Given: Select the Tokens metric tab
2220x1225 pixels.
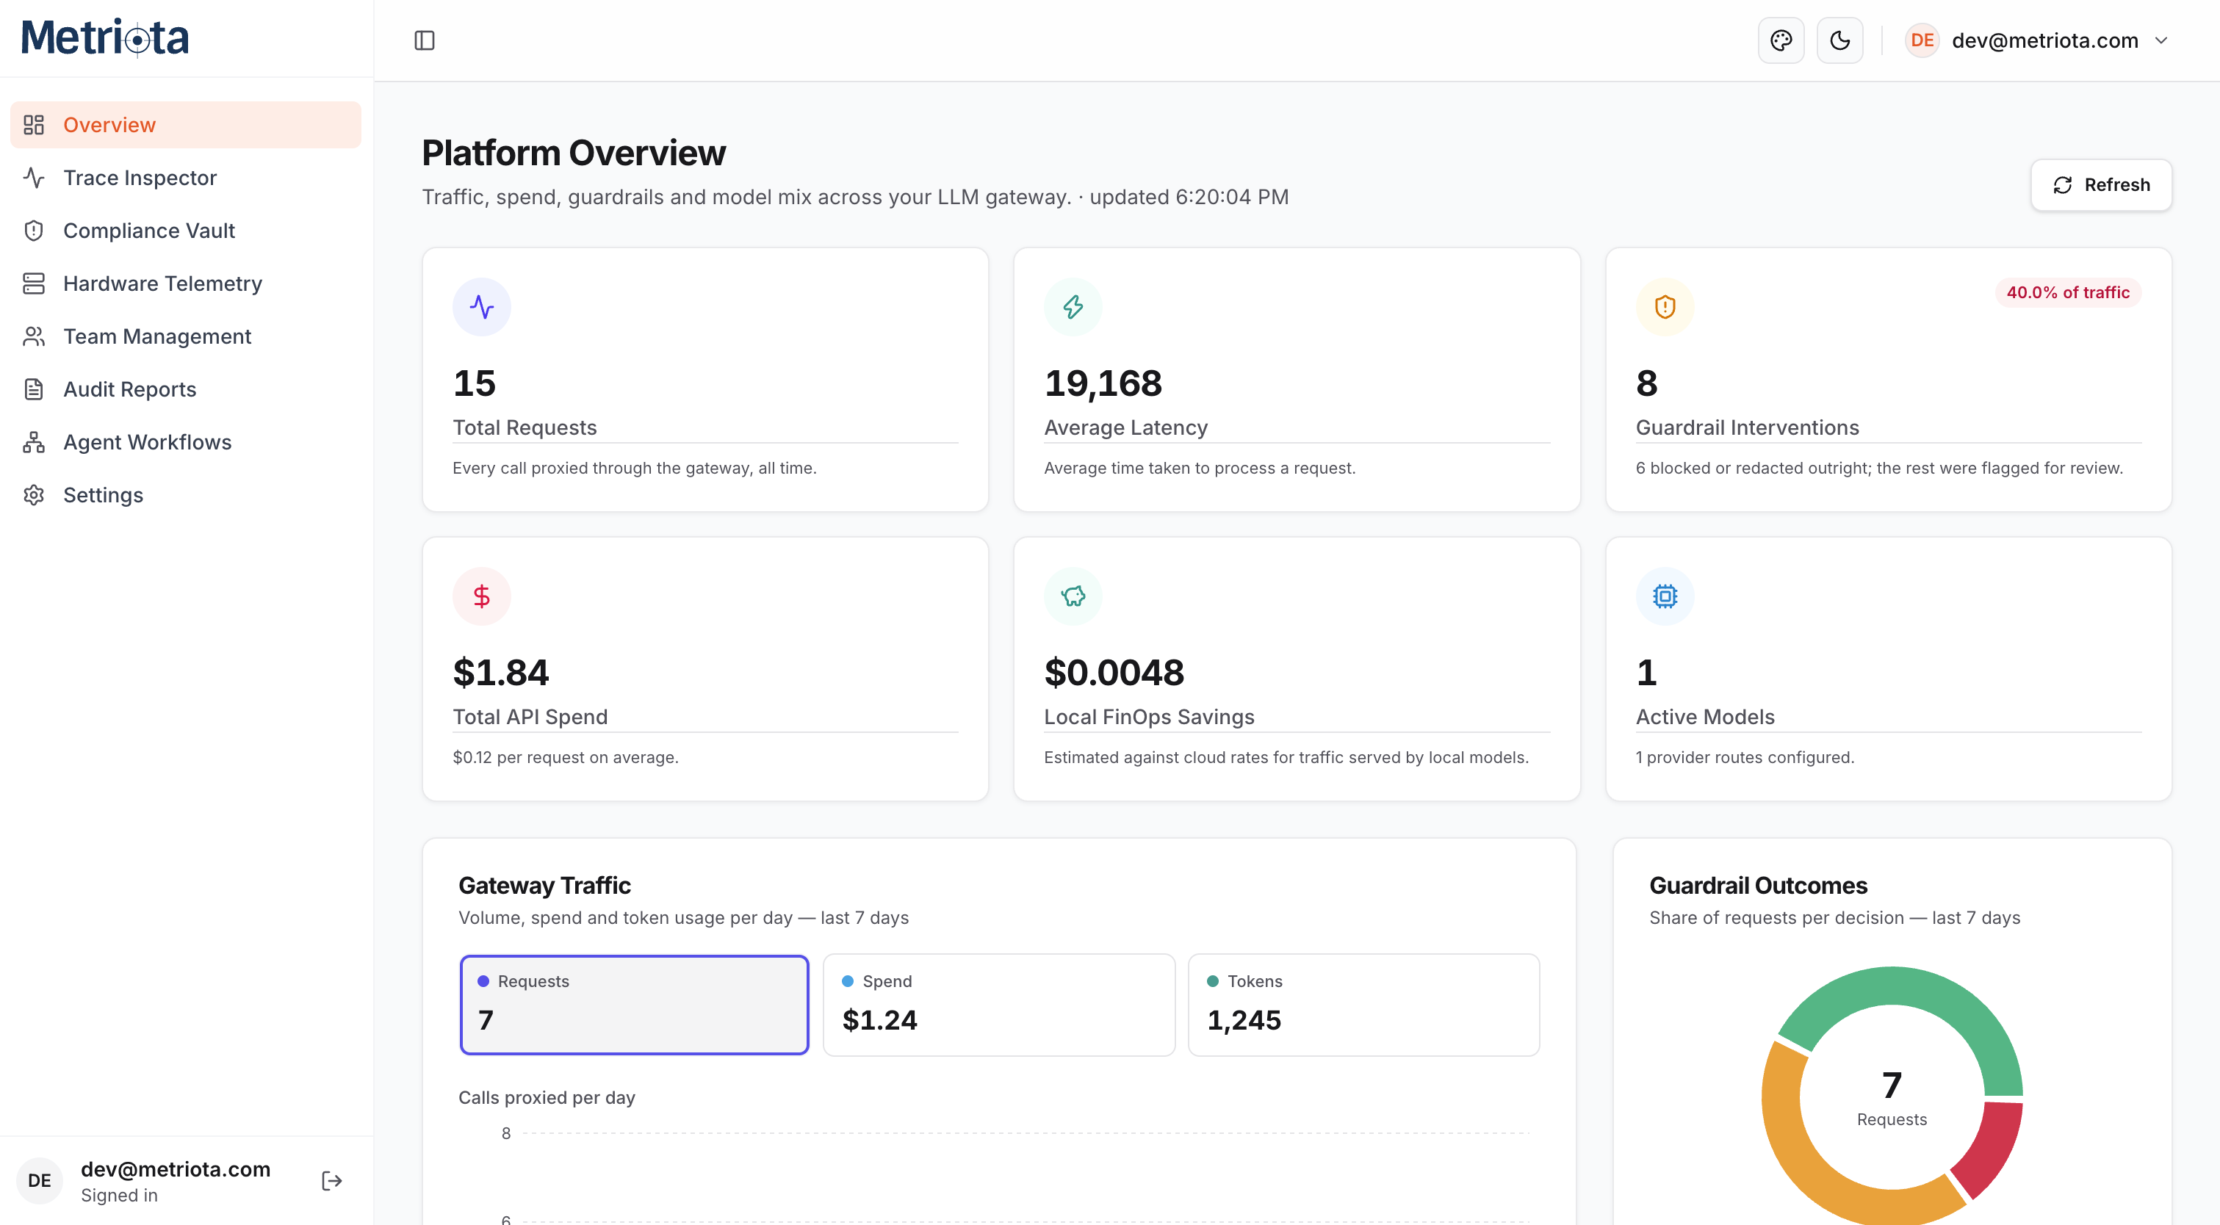Looking at the screenshot, I should pos(1363,1005).
